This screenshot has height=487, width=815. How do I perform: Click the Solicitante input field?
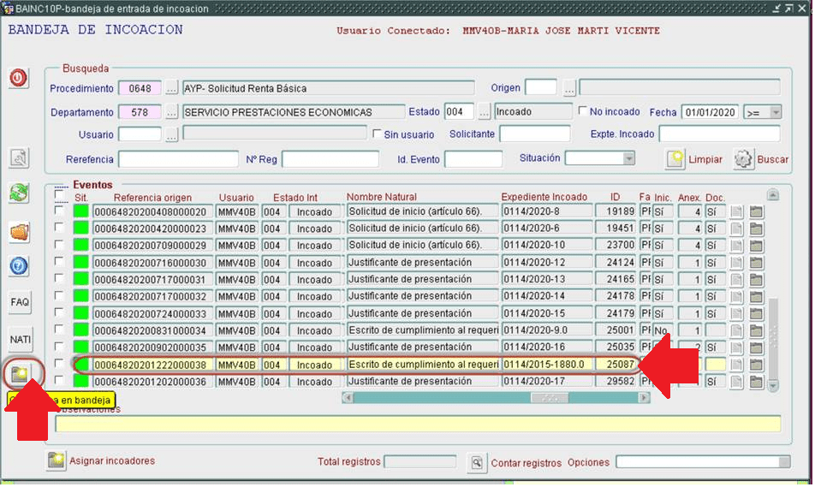click(x=533, y=134)
